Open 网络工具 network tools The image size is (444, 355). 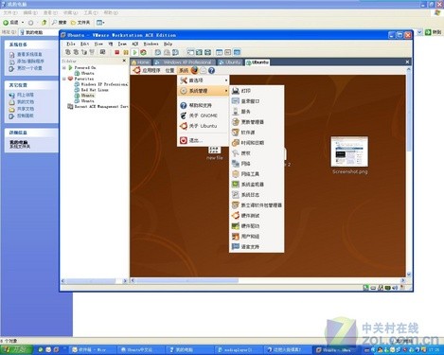tap(257, 174)
